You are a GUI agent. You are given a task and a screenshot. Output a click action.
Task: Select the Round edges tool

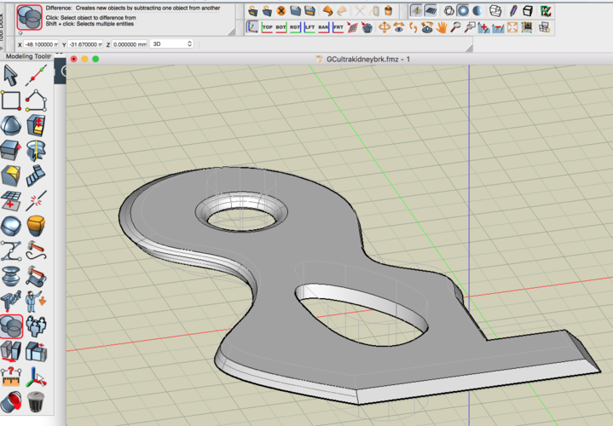point(10,176)
